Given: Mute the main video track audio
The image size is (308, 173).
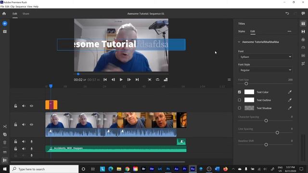Looking at the screenshot, I should (24, 124).
